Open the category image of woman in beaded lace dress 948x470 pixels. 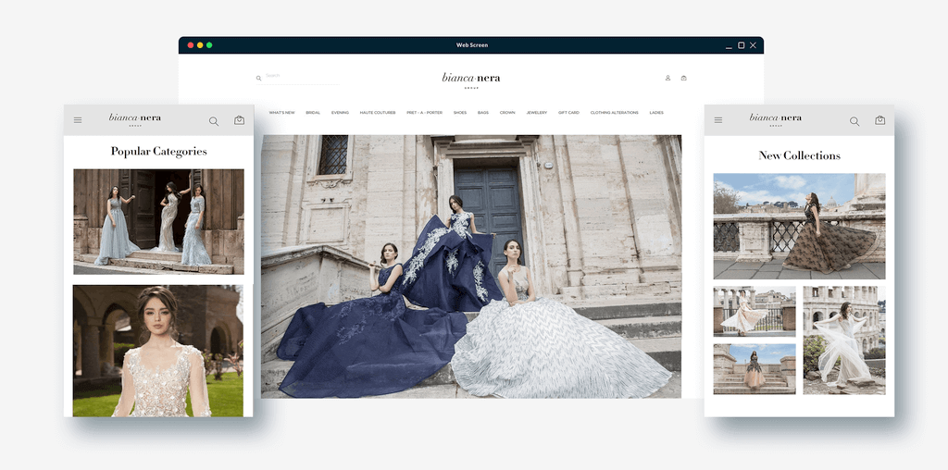(158, 351)
